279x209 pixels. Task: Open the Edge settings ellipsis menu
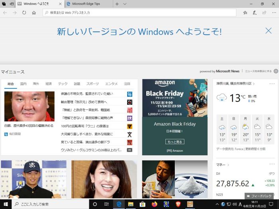pos(273,13)
